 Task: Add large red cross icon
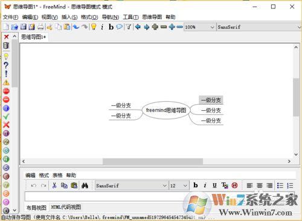(x=6, y=125)
